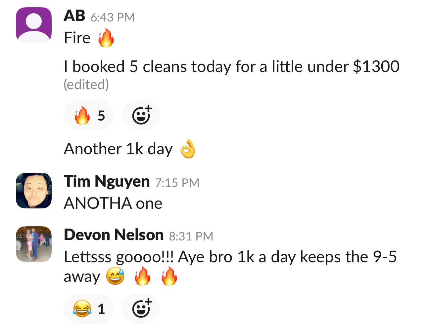Click the fire emoji after 'Fire'
427x328 pixels.
coord(106,38)
